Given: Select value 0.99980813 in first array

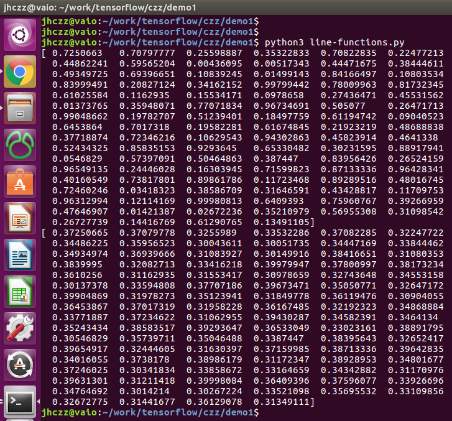Looking at the screenshot, I should click(x=214, y=201).
